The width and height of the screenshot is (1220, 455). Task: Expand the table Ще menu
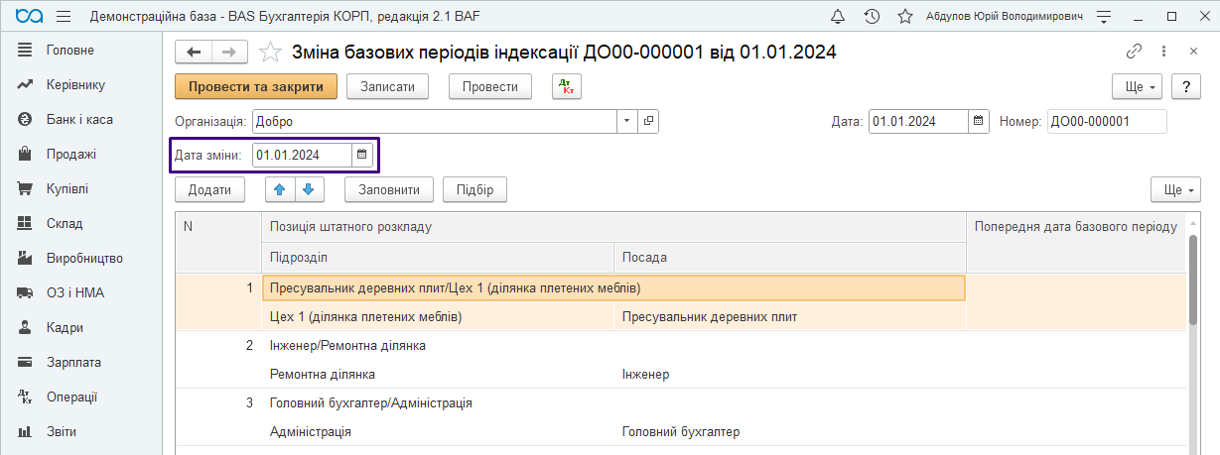coord(1175,189)
